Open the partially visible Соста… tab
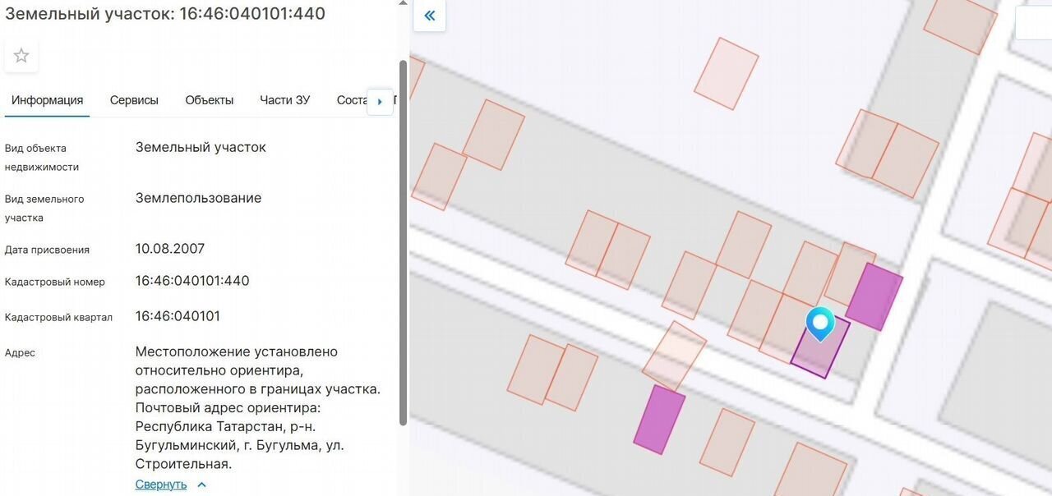1052x496 pixels. [351, 100]
